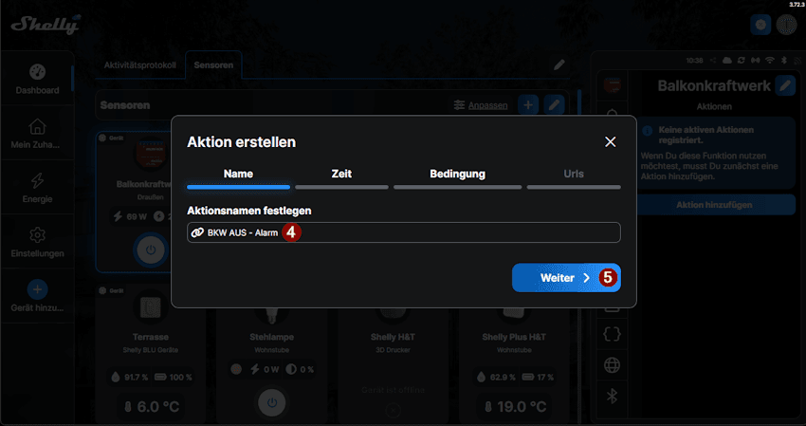Click the Balkonkraftwerk panel title
This screenshot has width=806, height=426.
(x=714, y=85)
